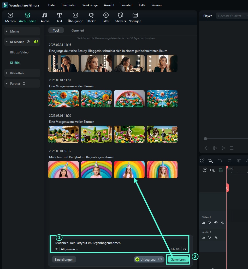Viewport: 248px width, 269px height.
Task: Open the Erweitert menu
Action: pyautogui.click(x=127, y=5)
